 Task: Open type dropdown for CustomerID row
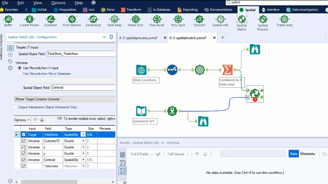tap(83, 141)
